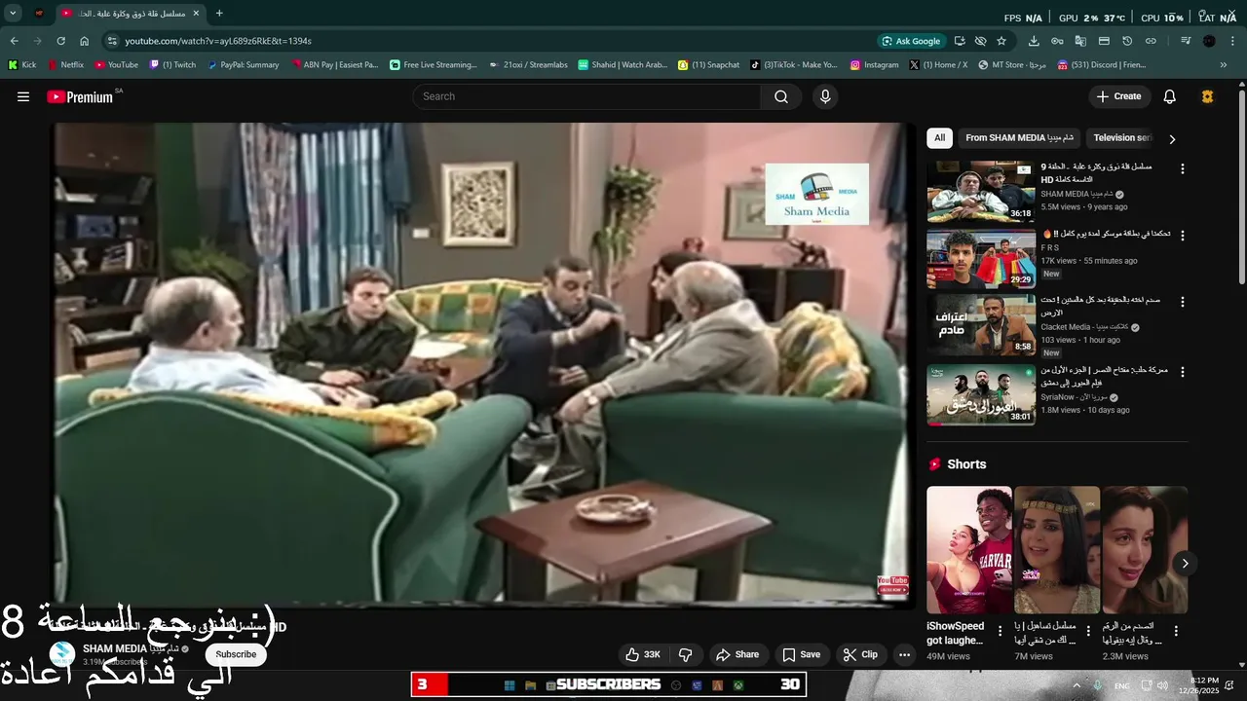Viewport: 1247px width, 701px height.
Task: Open the iShowSpeed short
Action: 968,551
